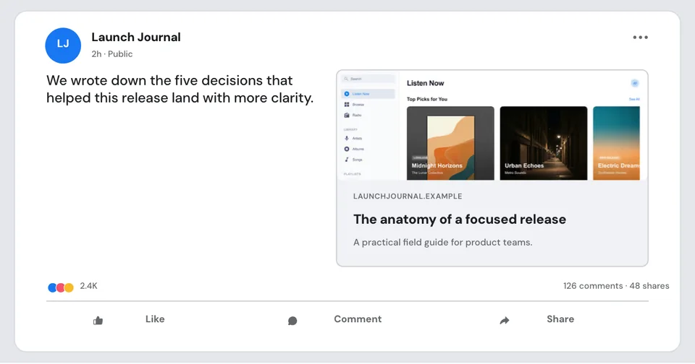Image resolution: width=695 pixels, height=364 pixels.
Task: Click the yellow reaction emoji icon
Action: pyautogui.click(x=69, y=288)
